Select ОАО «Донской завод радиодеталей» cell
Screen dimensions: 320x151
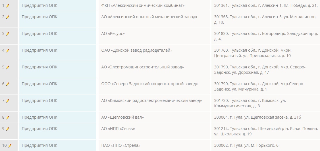(x=137, y=50)
